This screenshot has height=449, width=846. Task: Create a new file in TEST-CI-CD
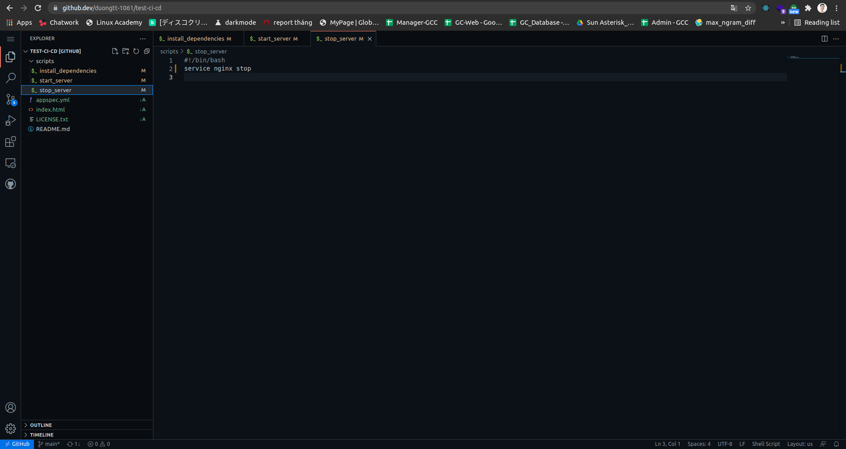(x=115, y=51)
